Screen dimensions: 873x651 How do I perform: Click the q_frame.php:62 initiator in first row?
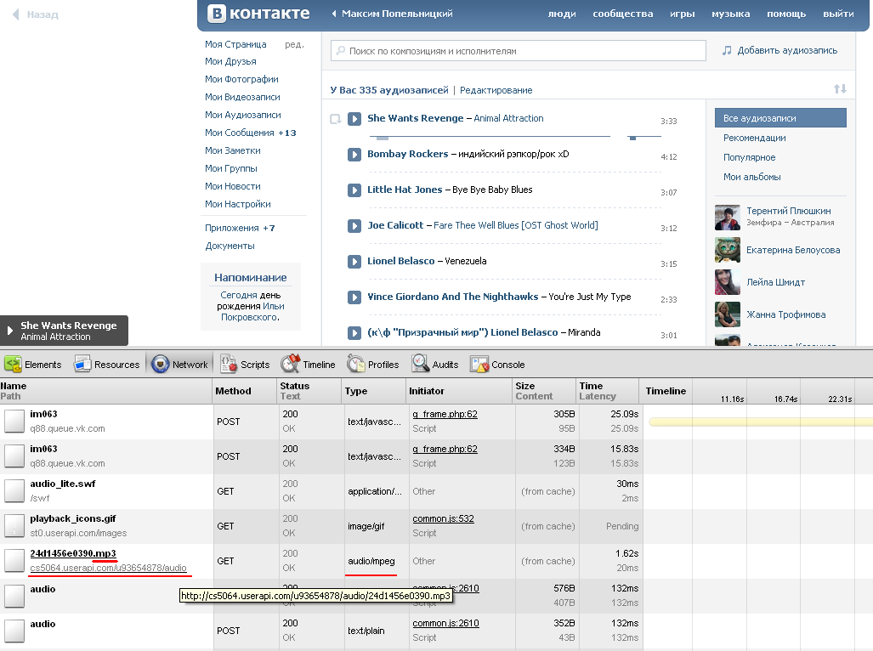pos(445,414)
